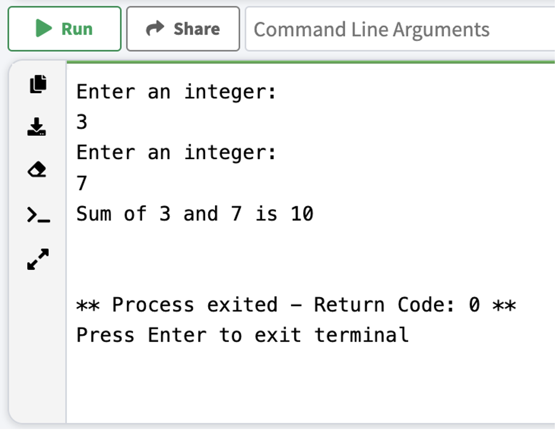The width and height of the screenshot is (558, 433).
Task: Click the green bar atop the terminal
Action: pos(311,62)
